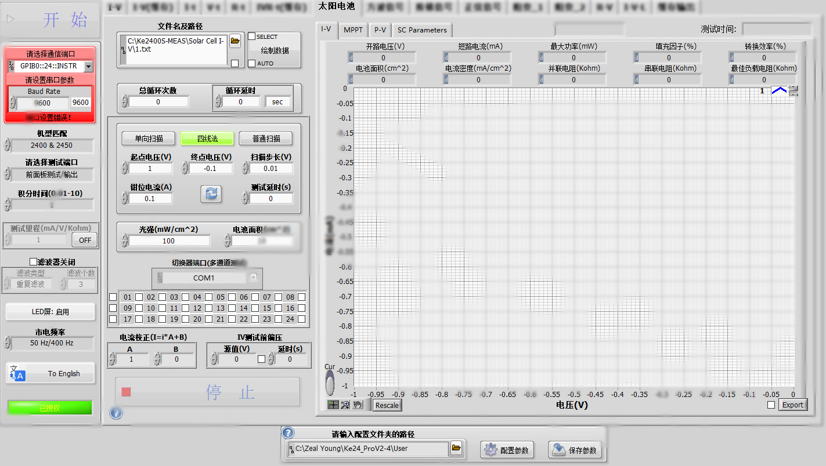
Task: Click the 积分时间 slider field showing 1
Action: point(52,205)
